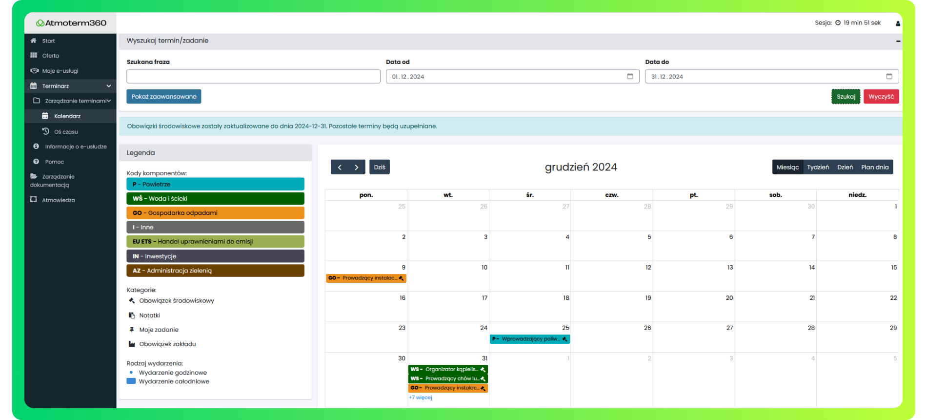
Task: Open the user profile icon
Action: pos(898,23)
